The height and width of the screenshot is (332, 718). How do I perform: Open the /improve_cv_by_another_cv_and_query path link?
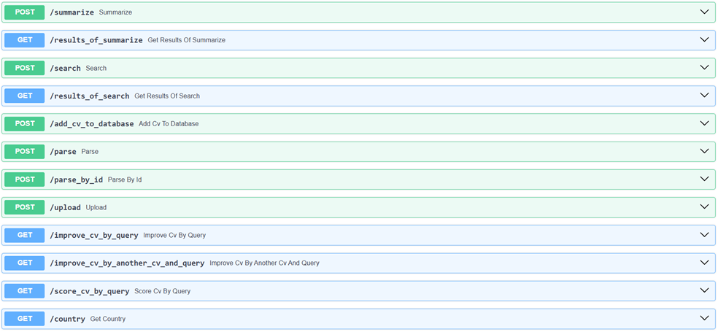pyautogui.click(x=127, y=263)
